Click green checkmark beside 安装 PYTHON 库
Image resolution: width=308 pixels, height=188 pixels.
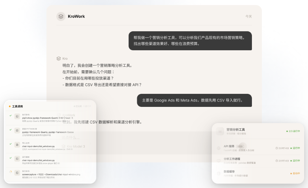(x=11, y=130)
